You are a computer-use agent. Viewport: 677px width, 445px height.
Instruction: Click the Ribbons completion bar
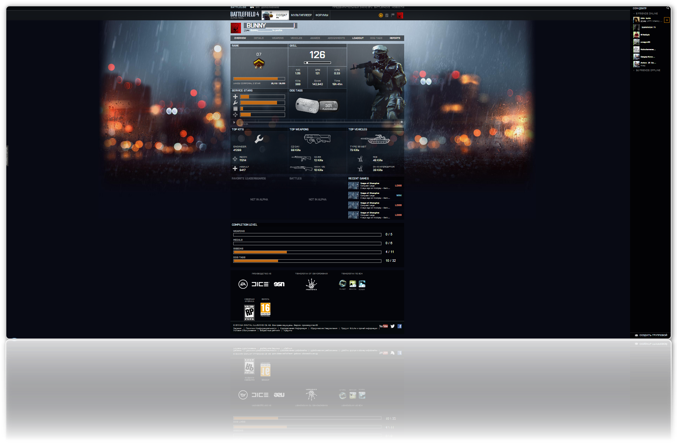click(x=307, y=252)
